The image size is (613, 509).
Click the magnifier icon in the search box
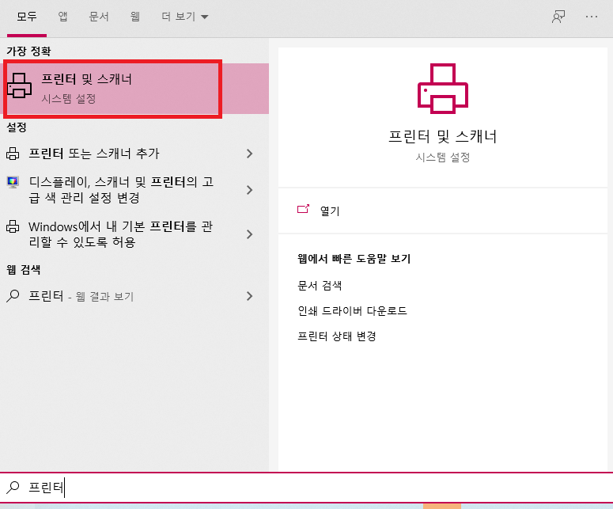[13, 487]
